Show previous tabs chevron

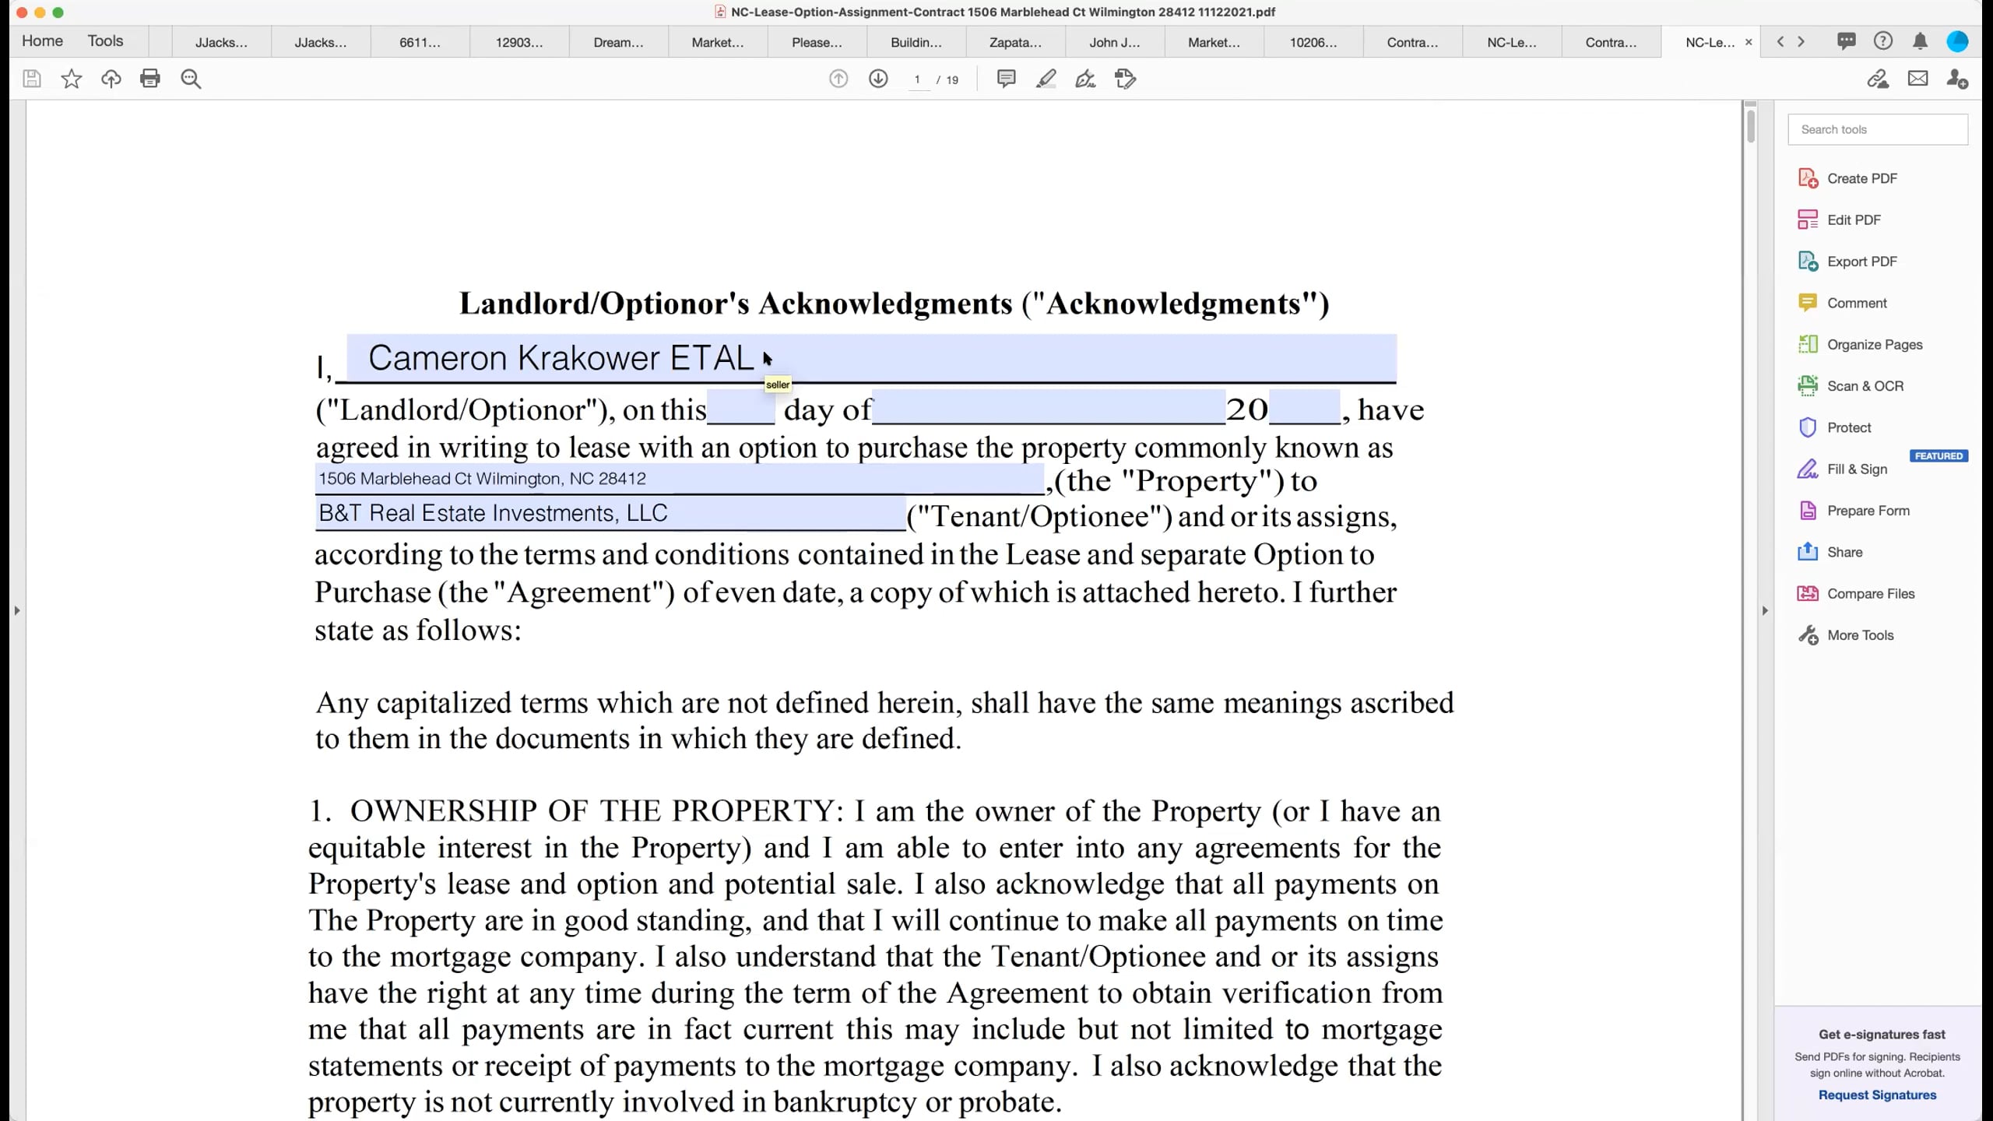pyautogui.click(x=1780, y=41)
